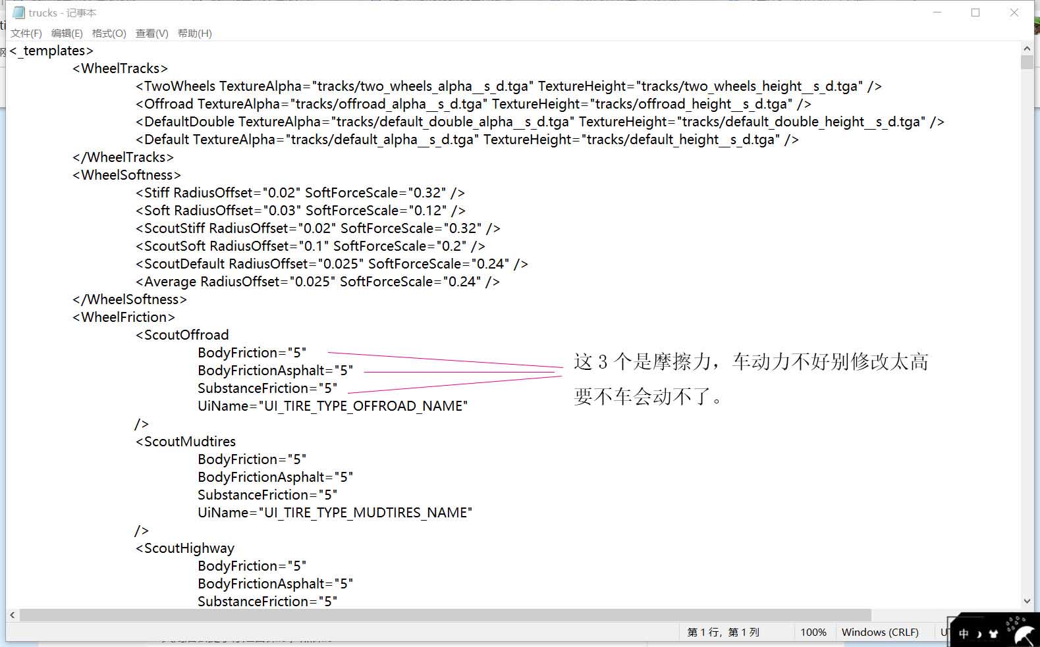
Task: Click the <ScoutOffroad tag line
Action: 182,335
